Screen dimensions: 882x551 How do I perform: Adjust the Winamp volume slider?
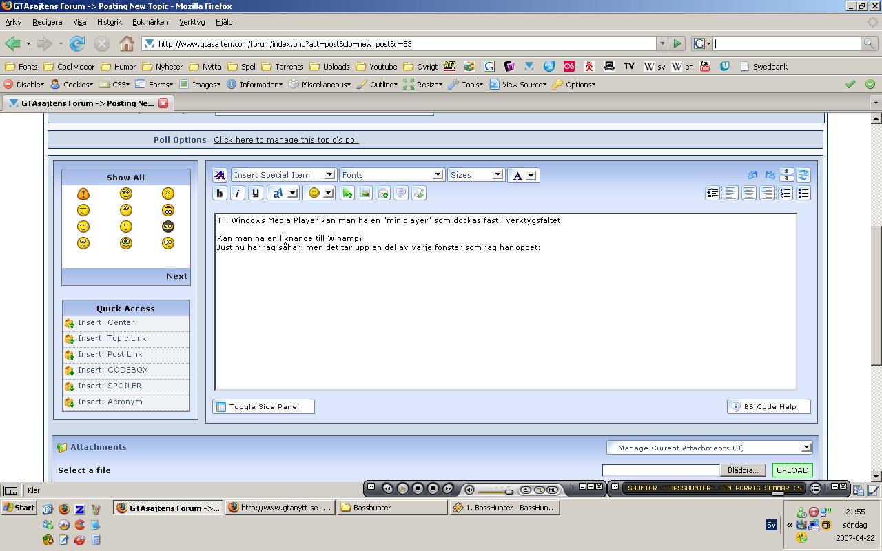tap(495, 490)
